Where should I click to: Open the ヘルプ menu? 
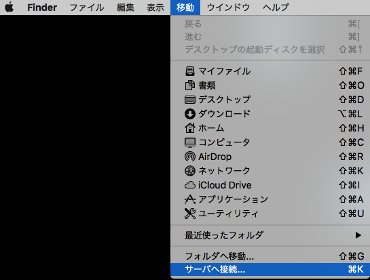click(x=276, y=7)
